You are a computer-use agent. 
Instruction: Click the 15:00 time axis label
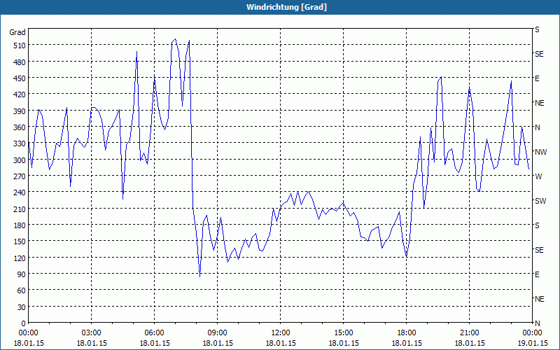344,333
